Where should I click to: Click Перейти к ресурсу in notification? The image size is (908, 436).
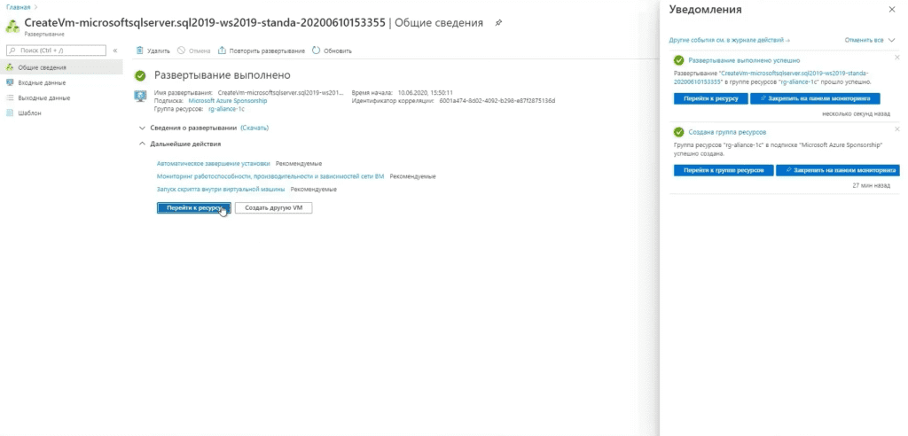[710, 98]
